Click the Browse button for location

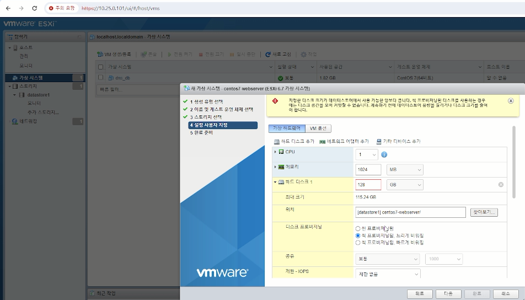484,212
